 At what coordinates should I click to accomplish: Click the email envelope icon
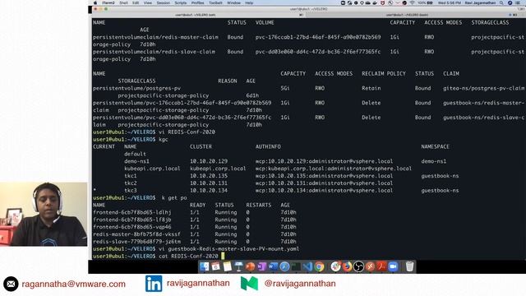click(11, 284)
